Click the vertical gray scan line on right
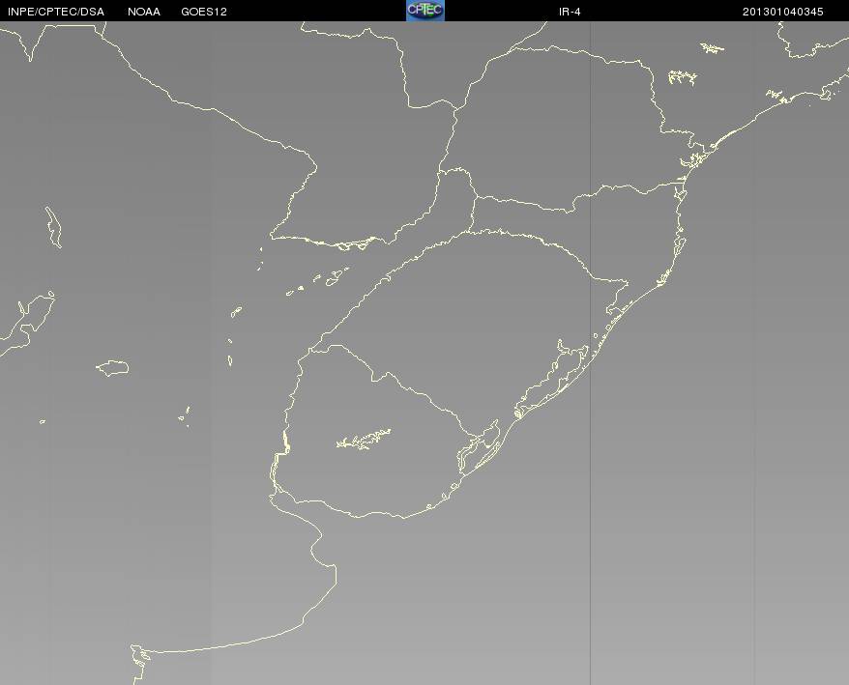849x685 pixels. 590,353
